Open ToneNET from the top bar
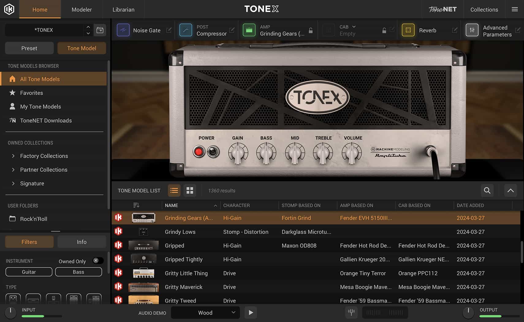The height and width of the screenshot is (322, 524). 442,9
